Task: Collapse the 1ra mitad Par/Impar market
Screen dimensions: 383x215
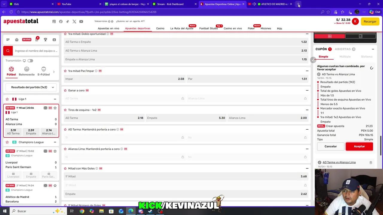Action: pos(307,71)
